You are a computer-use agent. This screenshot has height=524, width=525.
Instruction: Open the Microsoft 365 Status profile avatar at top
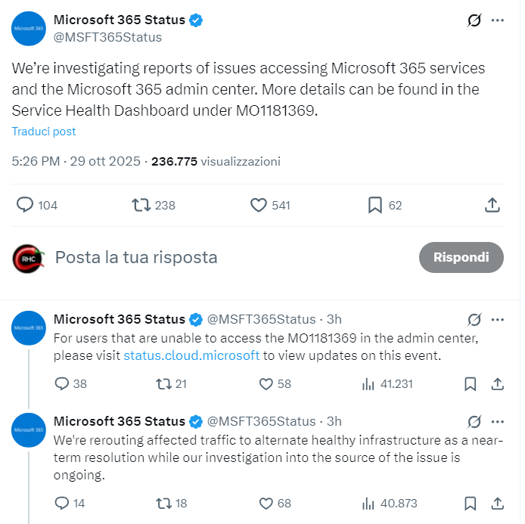(x=29, y=29)
